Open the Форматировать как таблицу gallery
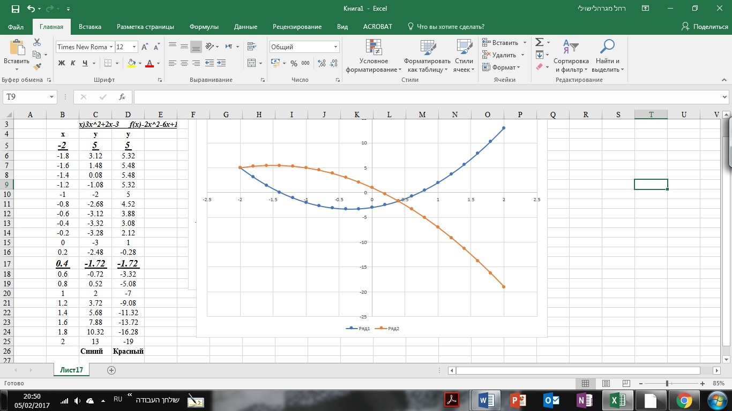This screenshot has height=411, width=732. click(427, 56)
